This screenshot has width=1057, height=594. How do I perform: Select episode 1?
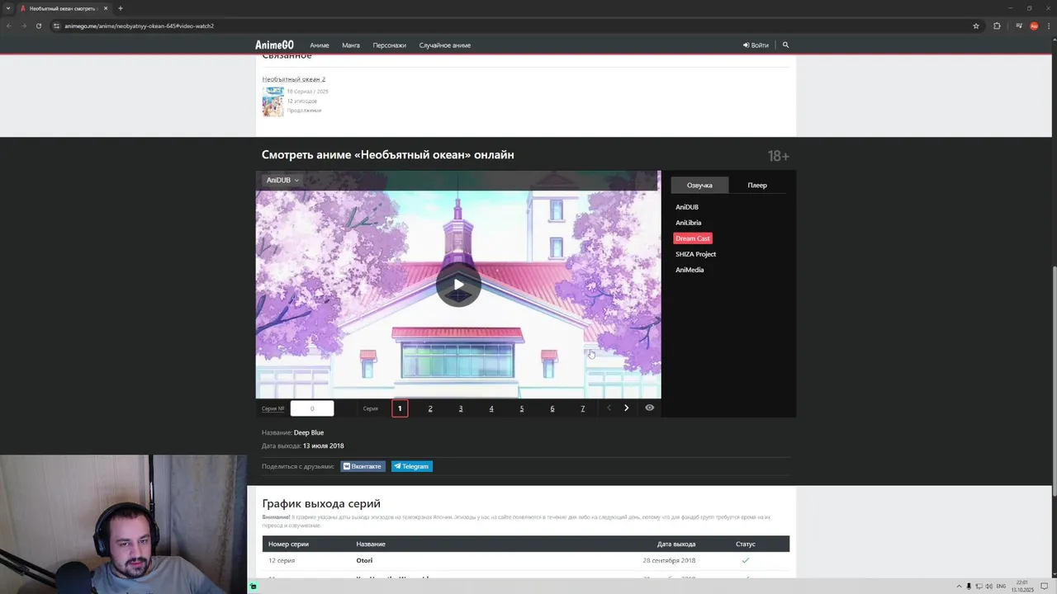(400, 408)
